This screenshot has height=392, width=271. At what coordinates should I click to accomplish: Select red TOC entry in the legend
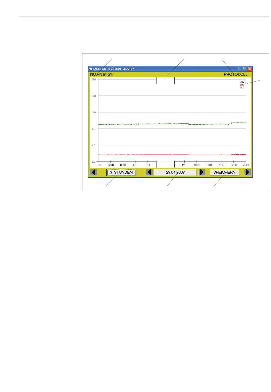[x=242, y=85]
